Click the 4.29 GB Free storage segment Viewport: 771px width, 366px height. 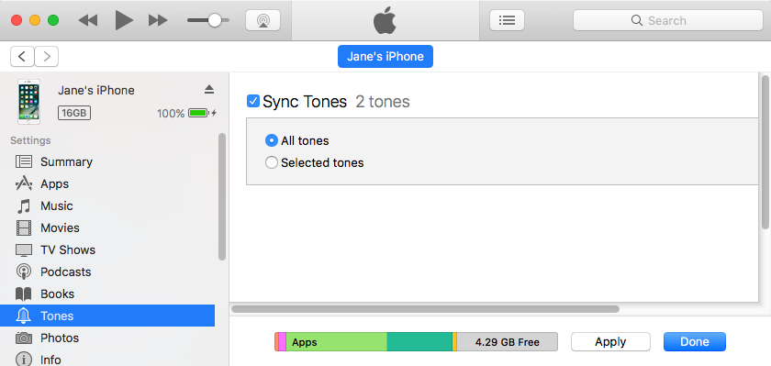[508, 342]
